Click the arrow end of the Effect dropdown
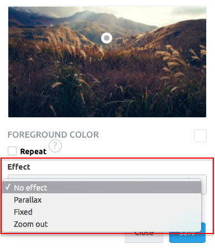The image size is (215, 250). (204, 184)
